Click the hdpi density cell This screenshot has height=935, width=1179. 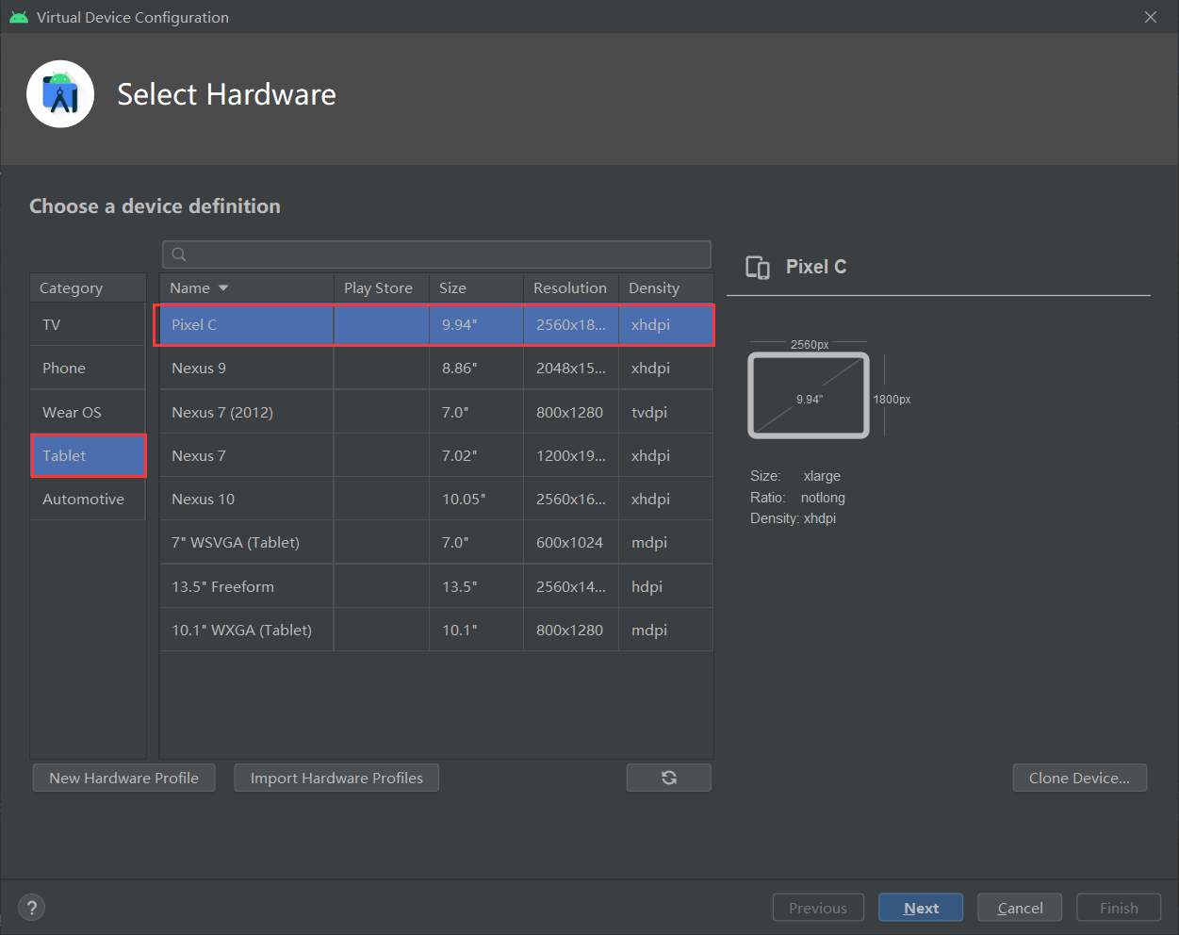tap(666, 586)
